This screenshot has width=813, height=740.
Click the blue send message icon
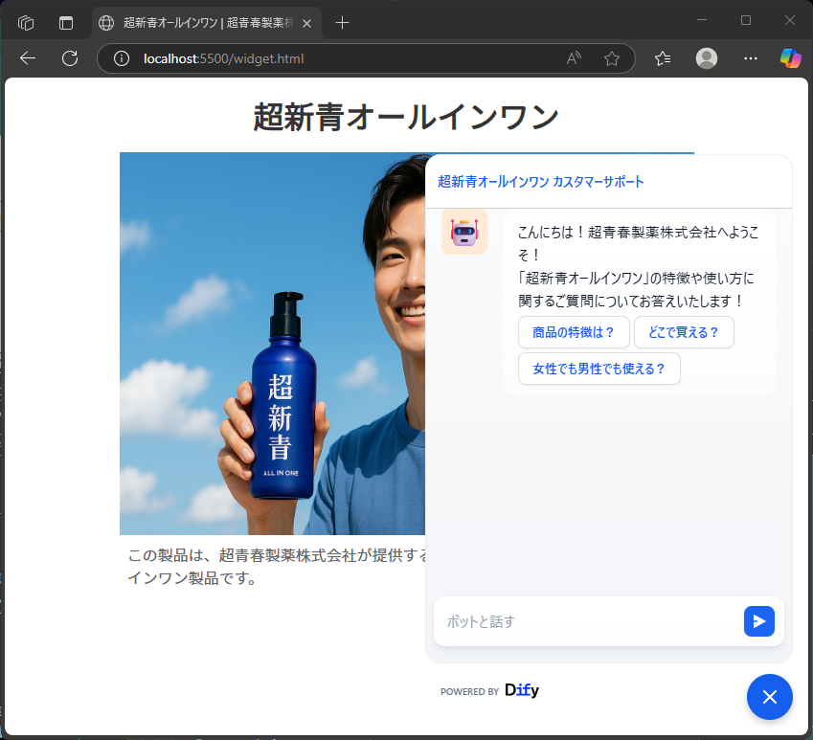[x=758, y=621]
